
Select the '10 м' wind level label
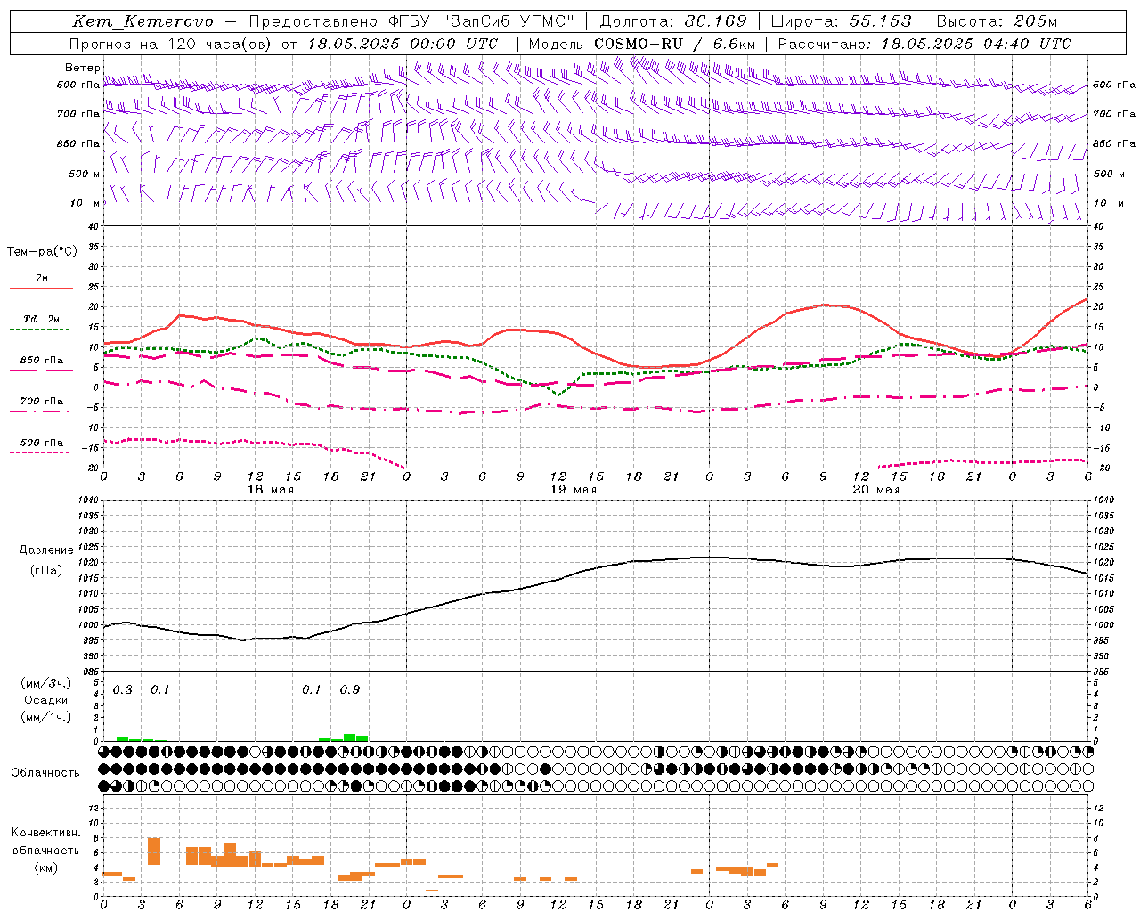coord(85,203)
